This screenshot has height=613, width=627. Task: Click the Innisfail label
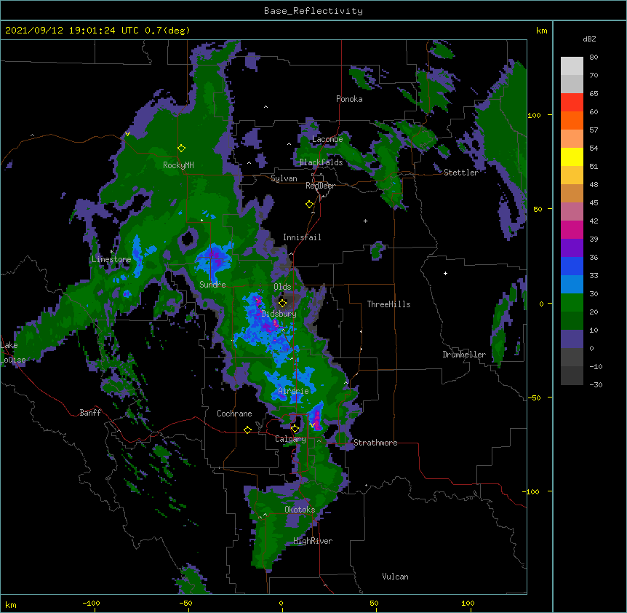point(302,237)
